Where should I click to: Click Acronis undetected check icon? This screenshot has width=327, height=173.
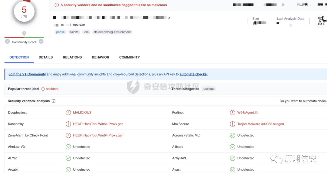click(x=233, y=135)
